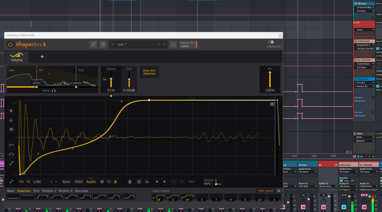The image size is (382, 212).
Task: Open the ShaperBox 3 device dropdown
Action: 364,45
